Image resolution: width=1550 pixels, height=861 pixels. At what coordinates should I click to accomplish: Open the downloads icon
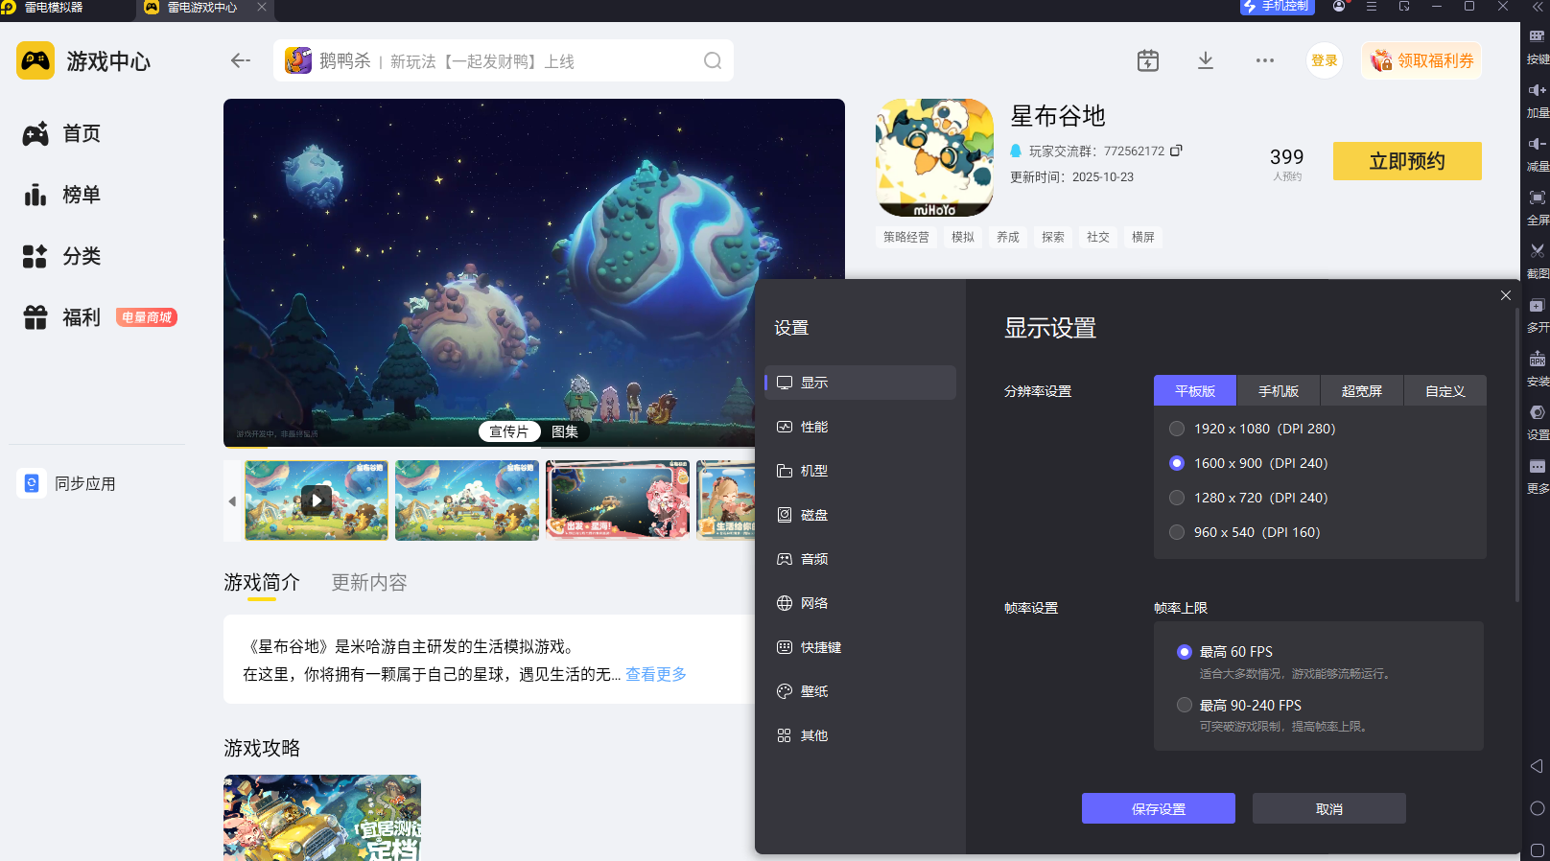pos(1206,60)
